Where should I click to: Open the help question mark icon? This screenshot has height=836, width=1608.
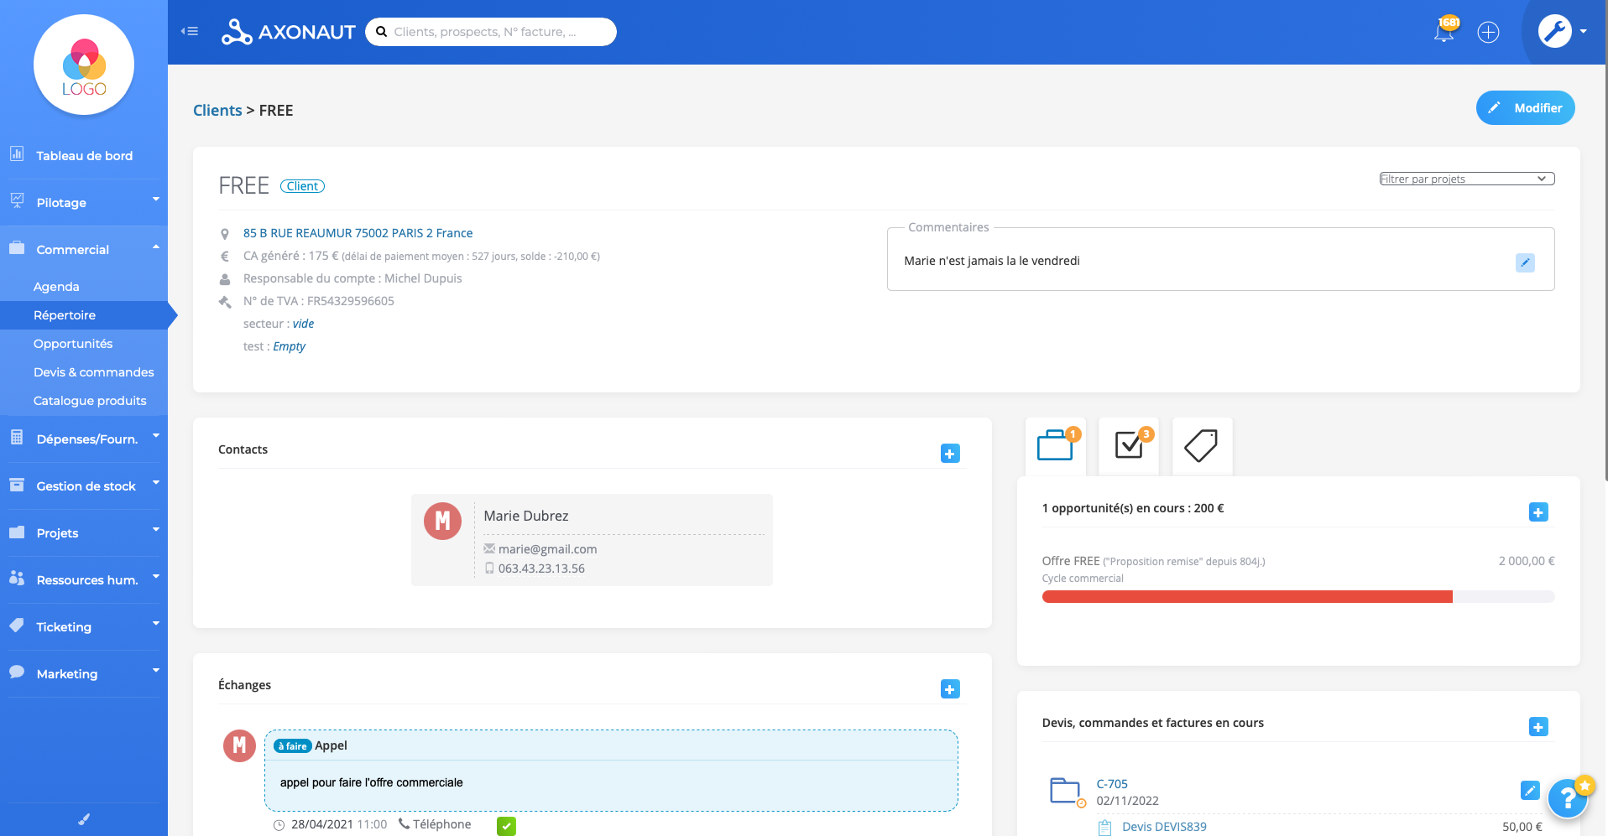coord(1568,797)
